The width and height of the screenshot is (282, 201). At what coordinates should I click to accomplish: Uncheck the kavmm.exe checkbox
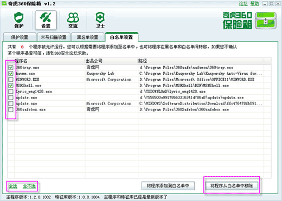11,74
